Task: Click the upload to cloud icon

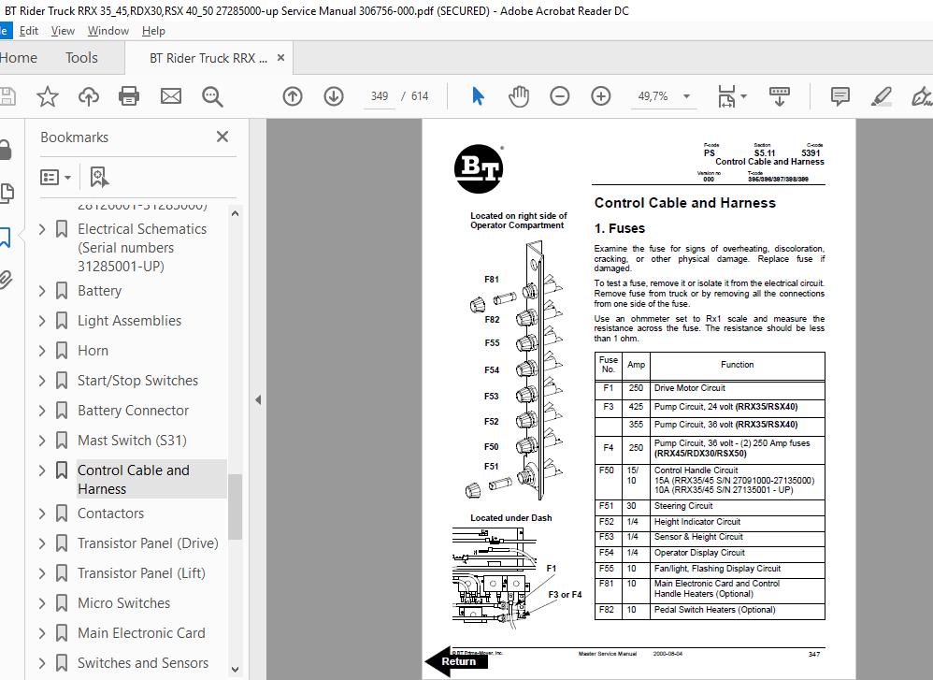Action: click(89, 95)
